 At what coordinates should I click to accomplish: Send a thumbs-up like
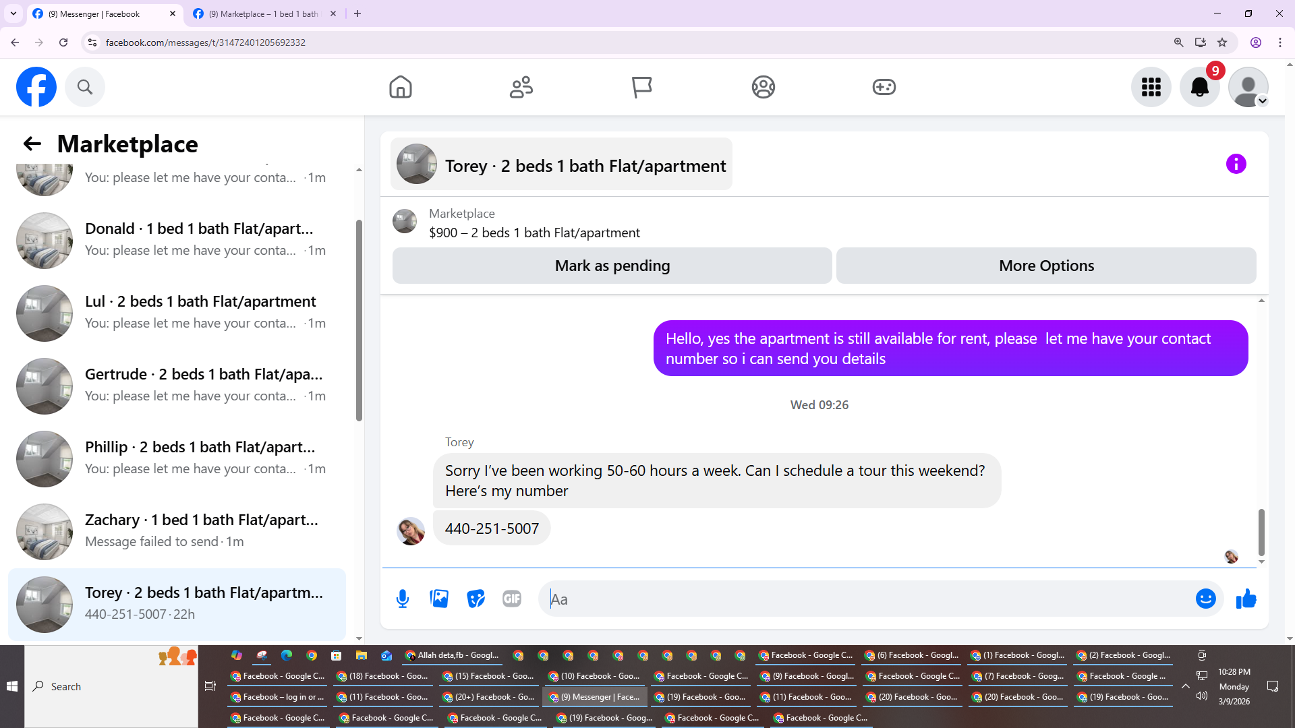pyautogui.click(x=1246, y=599)
